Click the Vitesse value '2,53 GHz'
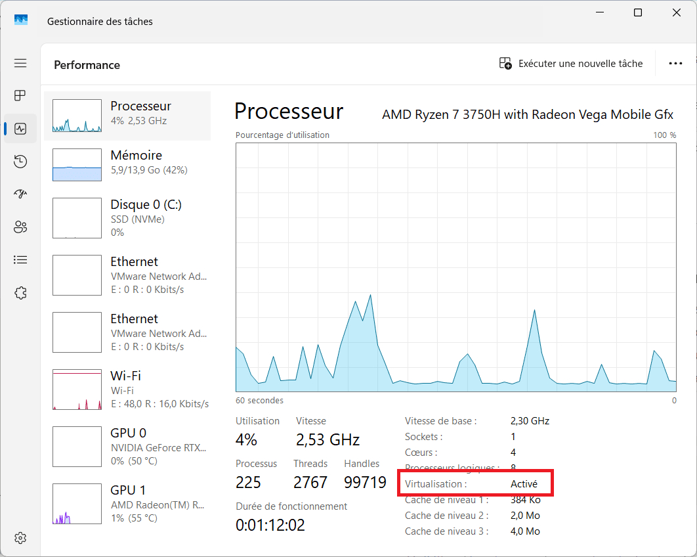Viewport: 697px width, 557px height. click(327, 440)
